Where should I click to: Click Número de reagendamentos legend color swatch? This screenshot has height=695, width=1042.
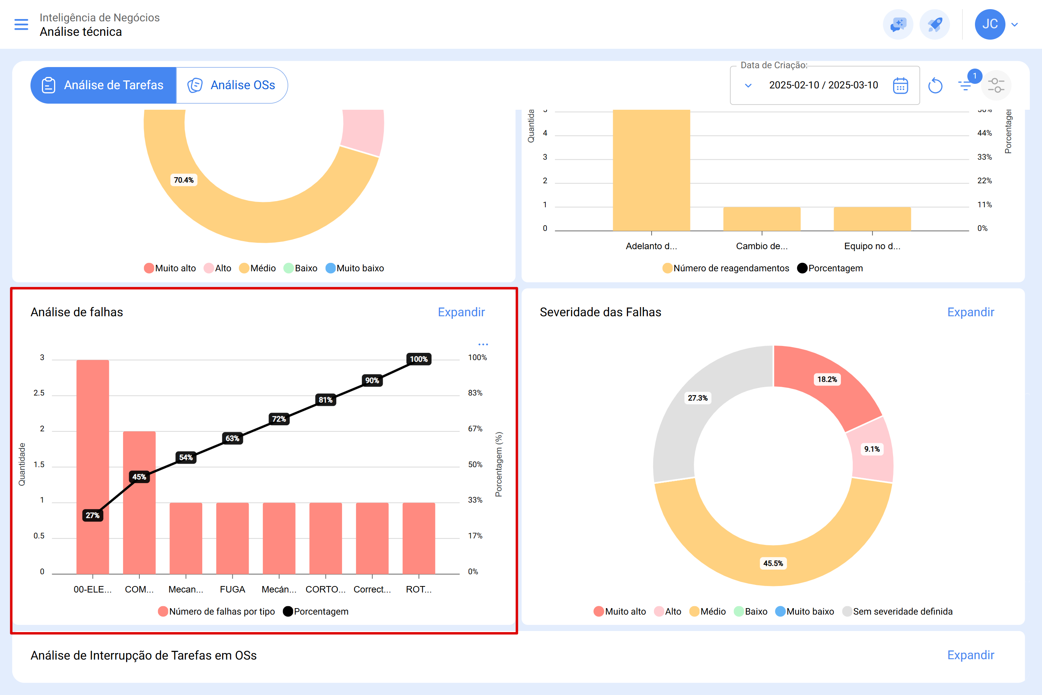[667, 268]
